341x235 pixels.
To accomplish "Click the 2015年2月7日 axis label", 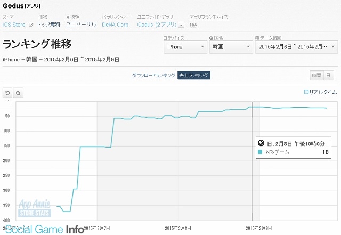I will (x=97, y=228).
